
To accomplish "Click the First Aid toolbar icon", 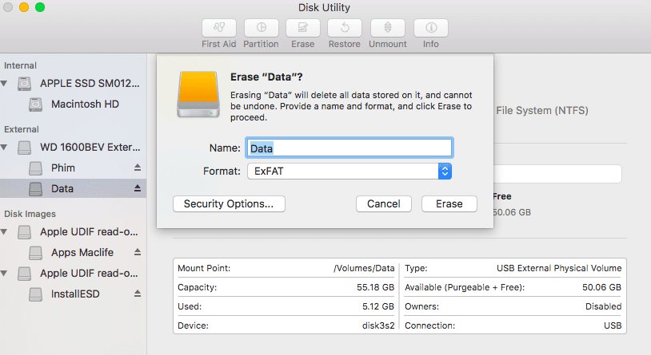I will point(219,28).
